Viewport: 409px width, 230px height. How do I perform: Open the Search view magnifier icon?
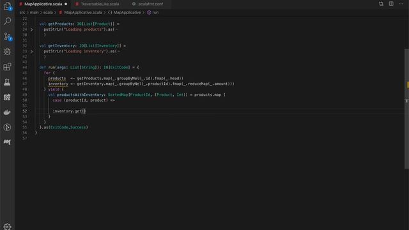click(x=7, y=21)
